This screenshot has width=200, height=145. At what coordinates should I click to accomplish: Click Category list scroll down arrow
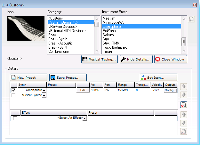pyautogui.click(x=97, y=51)
